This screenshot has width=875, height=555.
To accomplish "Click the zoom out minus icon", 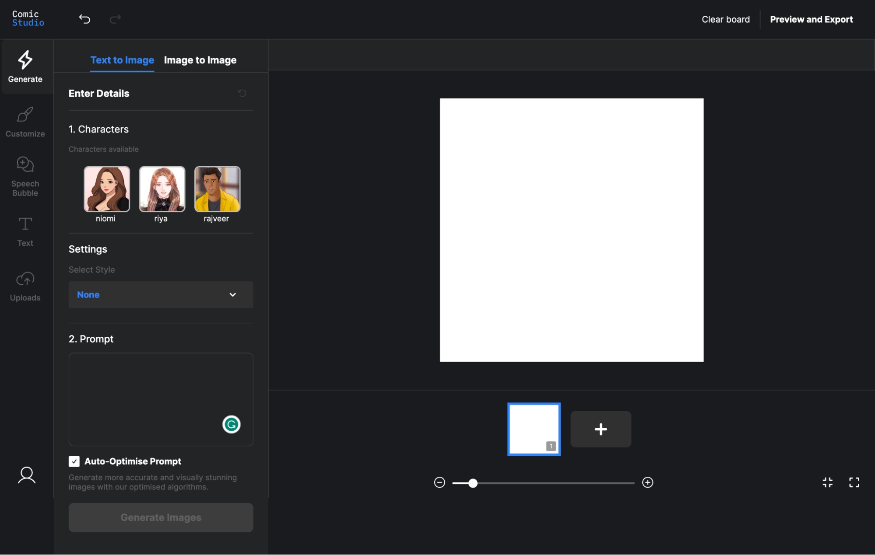I will pos(439,482).
